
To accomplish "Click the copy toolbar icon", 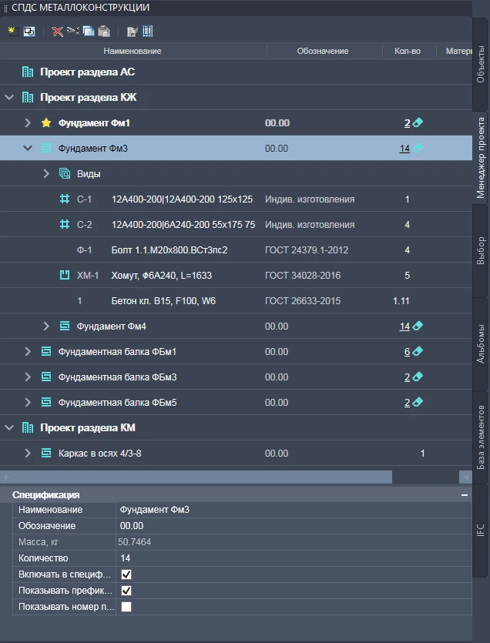I will pos(89,32).
